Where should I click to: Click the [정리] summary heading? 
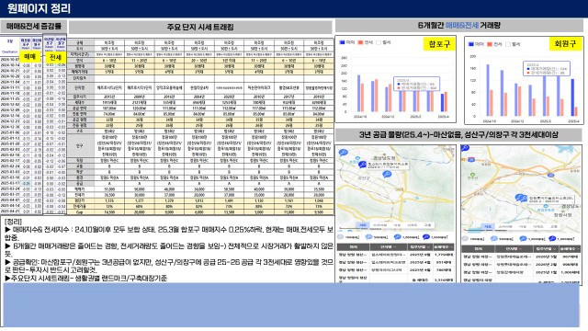pos(14,222)
